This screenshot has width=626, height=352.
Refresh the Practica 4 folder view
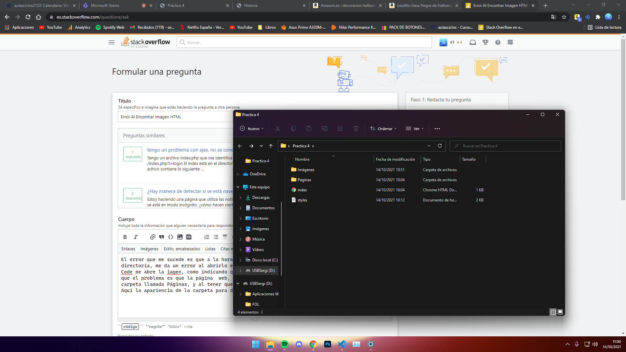440,146
